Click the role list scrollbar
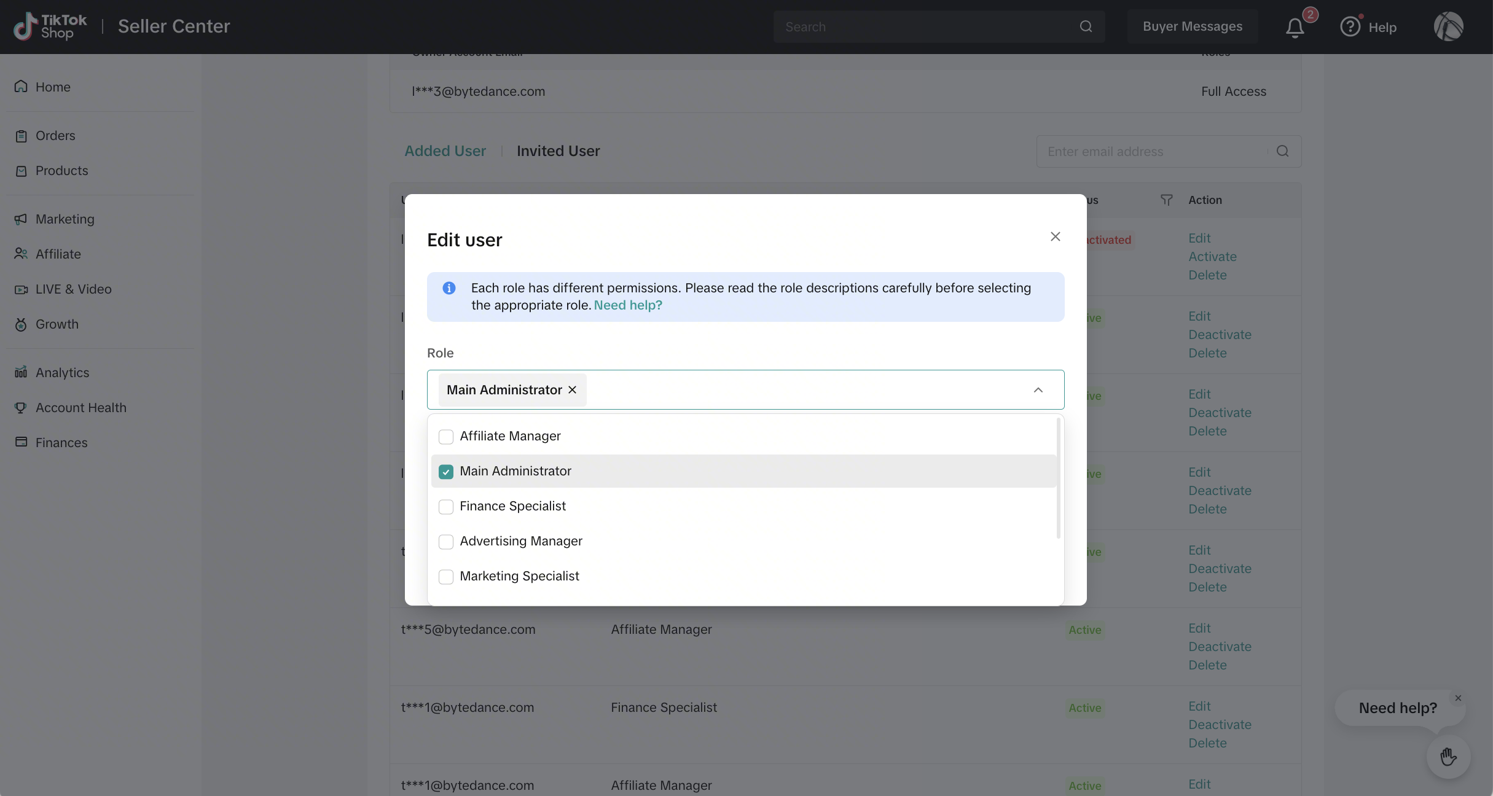This screenshot has width=1493, height=796. point(1058,479)
